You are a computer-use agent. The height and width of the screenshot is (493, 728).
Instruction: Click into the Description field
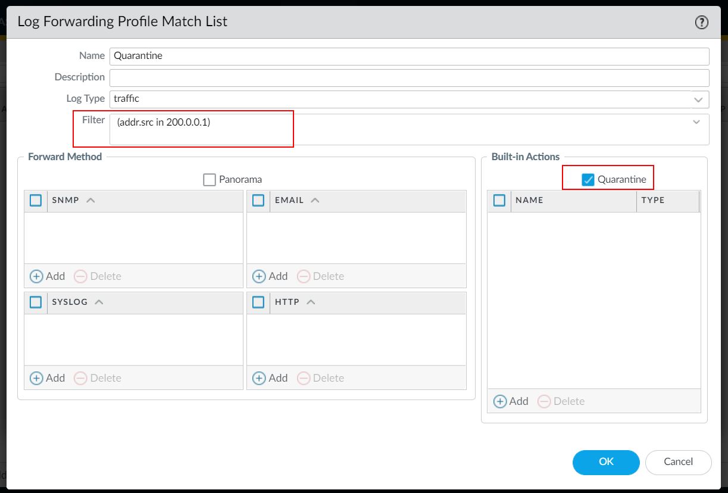[409, 77]
